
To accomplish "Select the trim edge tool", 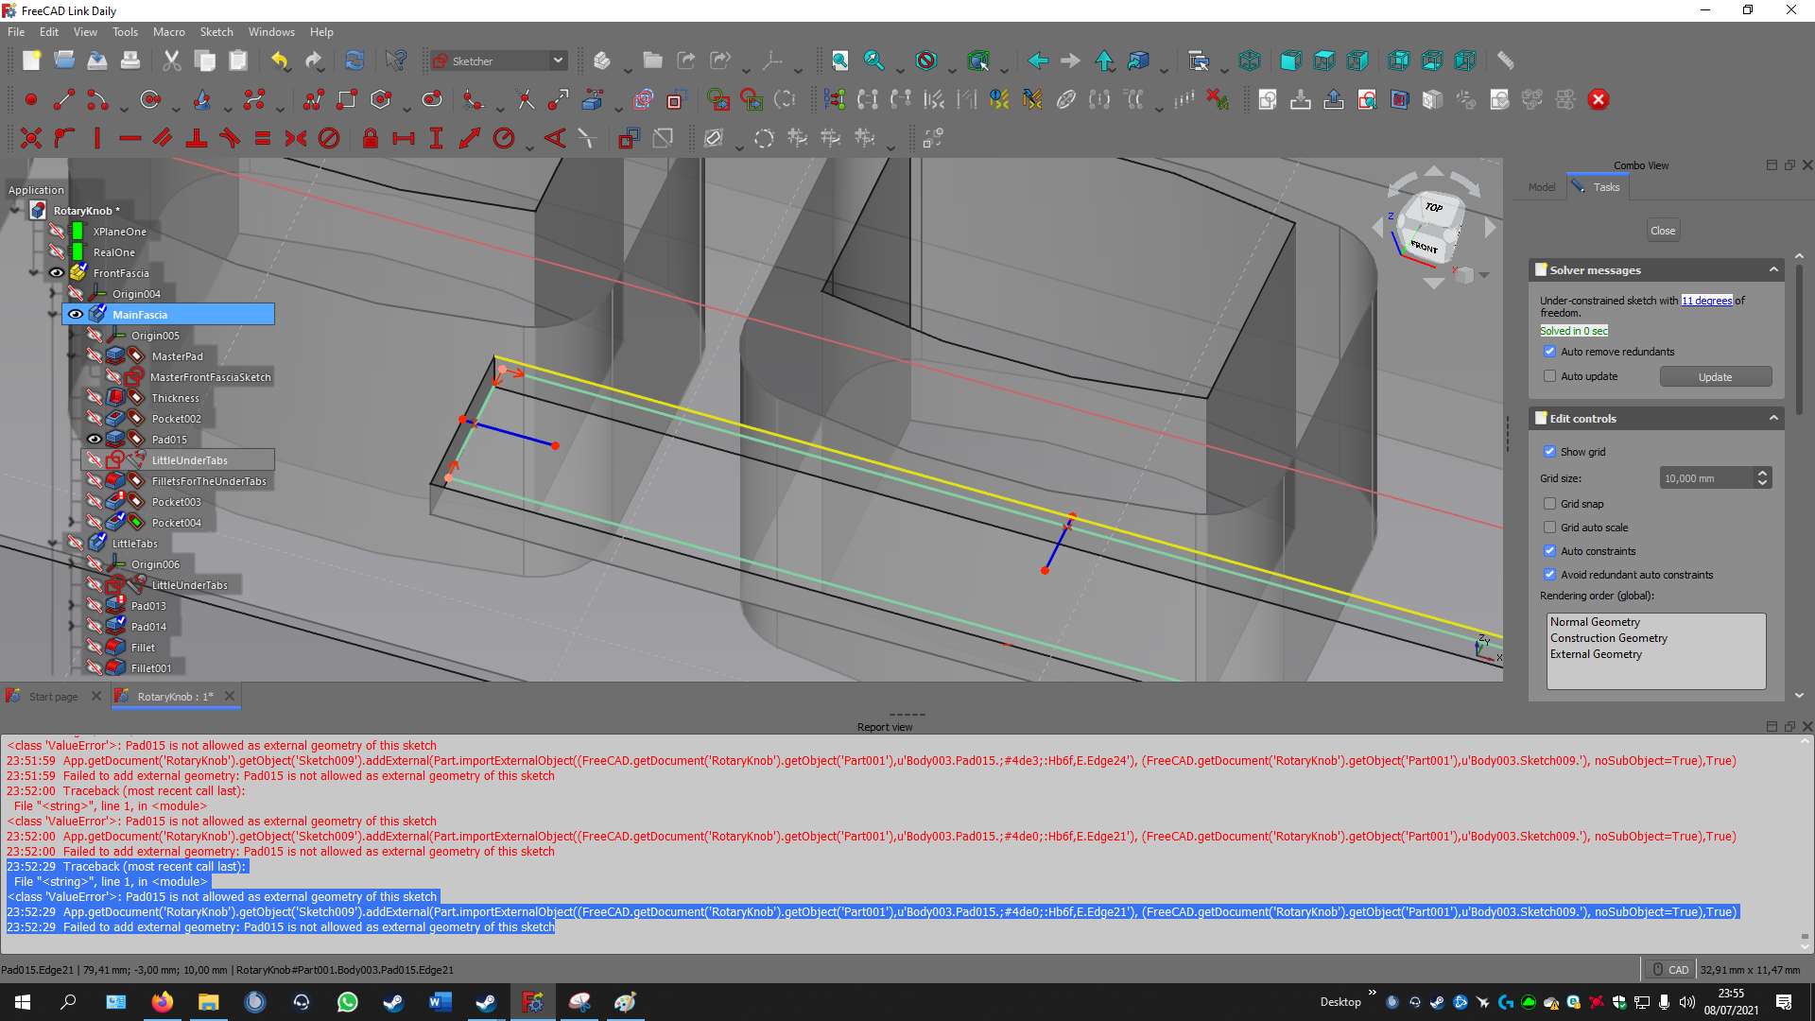I will click(526, 99).
